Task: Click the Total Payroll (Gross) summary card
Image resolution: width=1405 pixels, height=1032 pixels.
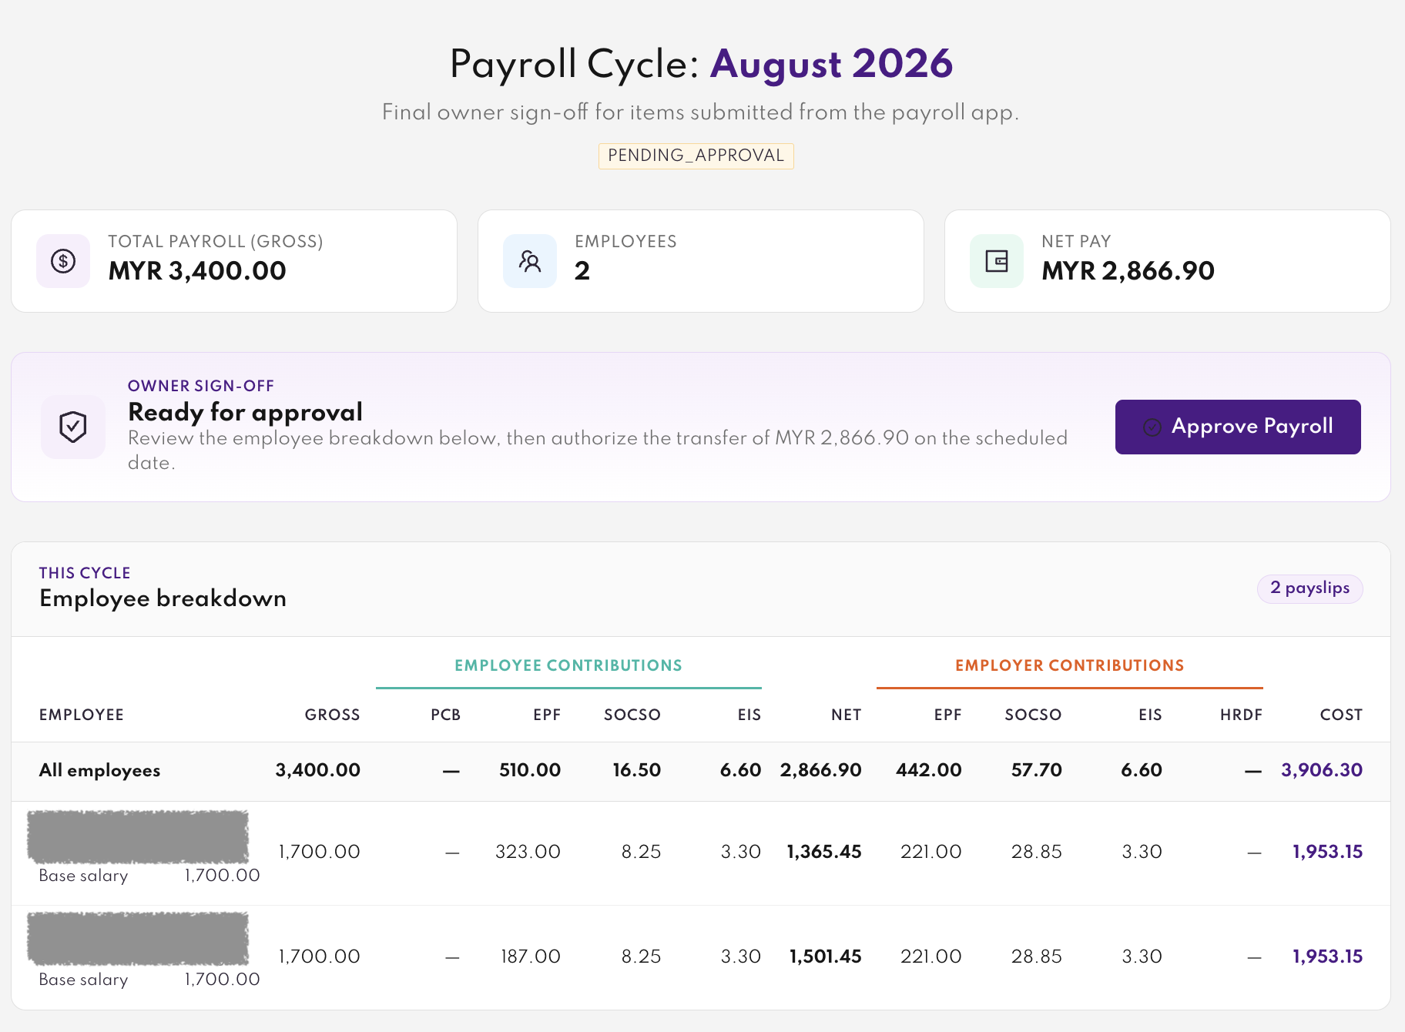Action: coord(234,261)
